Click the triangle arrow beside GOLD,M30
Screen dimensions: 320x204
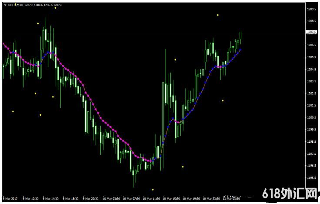pos(5,5)
